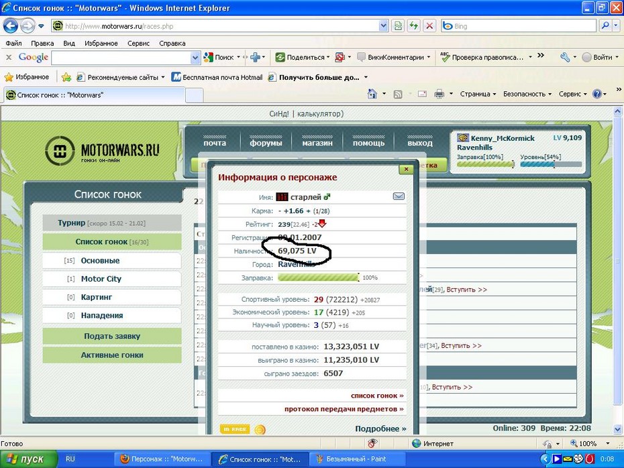The height and width of the screenshot is (468, 624).
Task: Click the privacy report icon in status bar
Action: tap(372, 443)
